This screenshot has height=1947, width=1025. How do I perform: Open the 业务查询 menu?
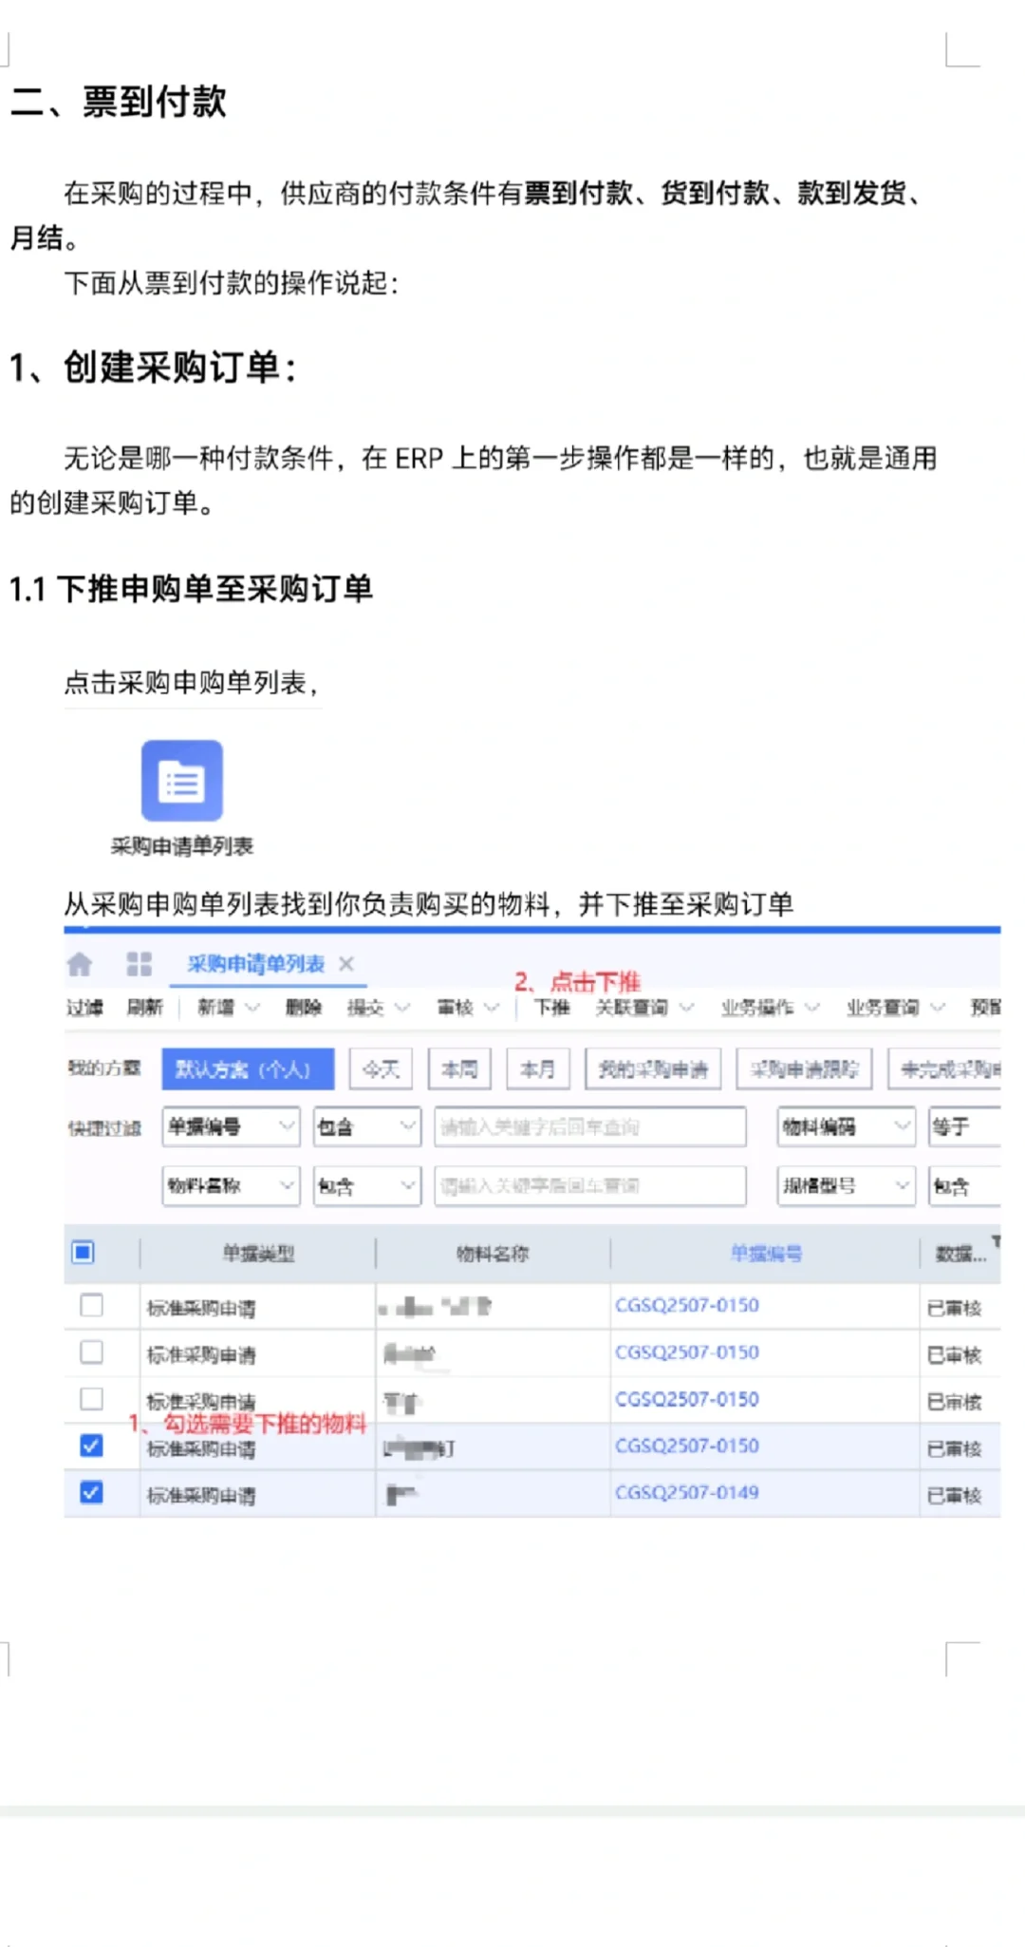[x=896, y=1008]
